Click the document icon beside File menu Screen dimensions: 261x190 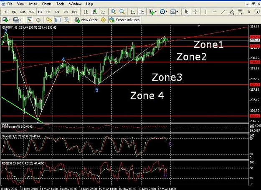[x=3, y=4]
